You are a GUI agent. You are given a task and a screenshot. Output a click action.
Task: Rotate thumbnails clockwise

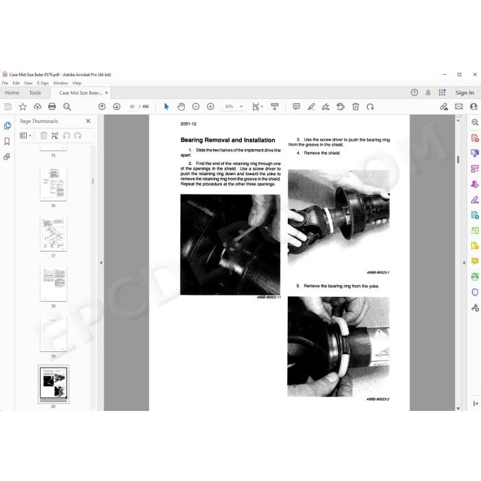pyautogui.click(x=78, y=135)
